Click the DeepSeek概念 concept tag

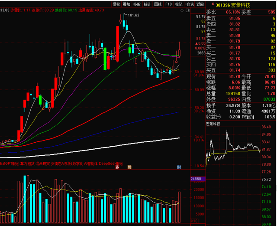click(x=111, y=163)
